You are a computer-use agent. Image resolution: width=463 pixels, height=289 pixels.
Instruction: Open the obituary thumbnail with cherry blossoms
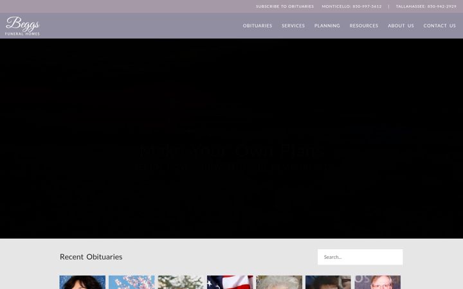click(x=132, y=282)
